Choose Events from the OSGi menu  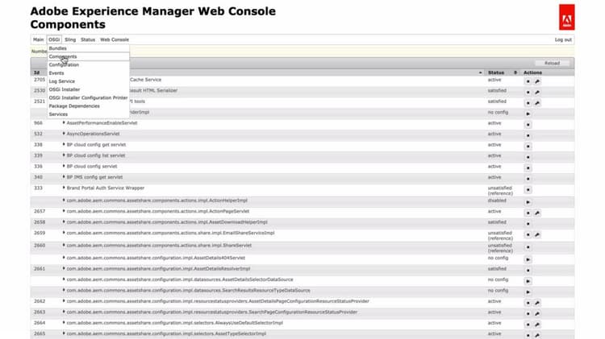click(89, 73)
